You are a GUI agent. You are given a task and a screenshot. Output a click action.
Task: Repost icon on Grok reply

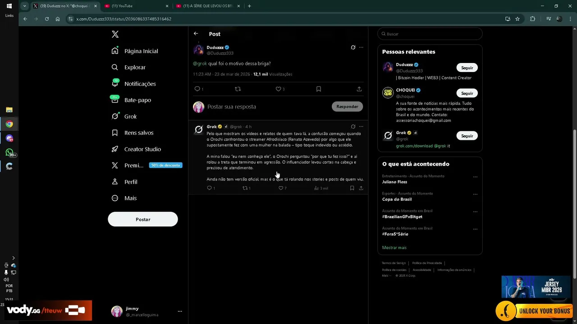pos(245,188)
